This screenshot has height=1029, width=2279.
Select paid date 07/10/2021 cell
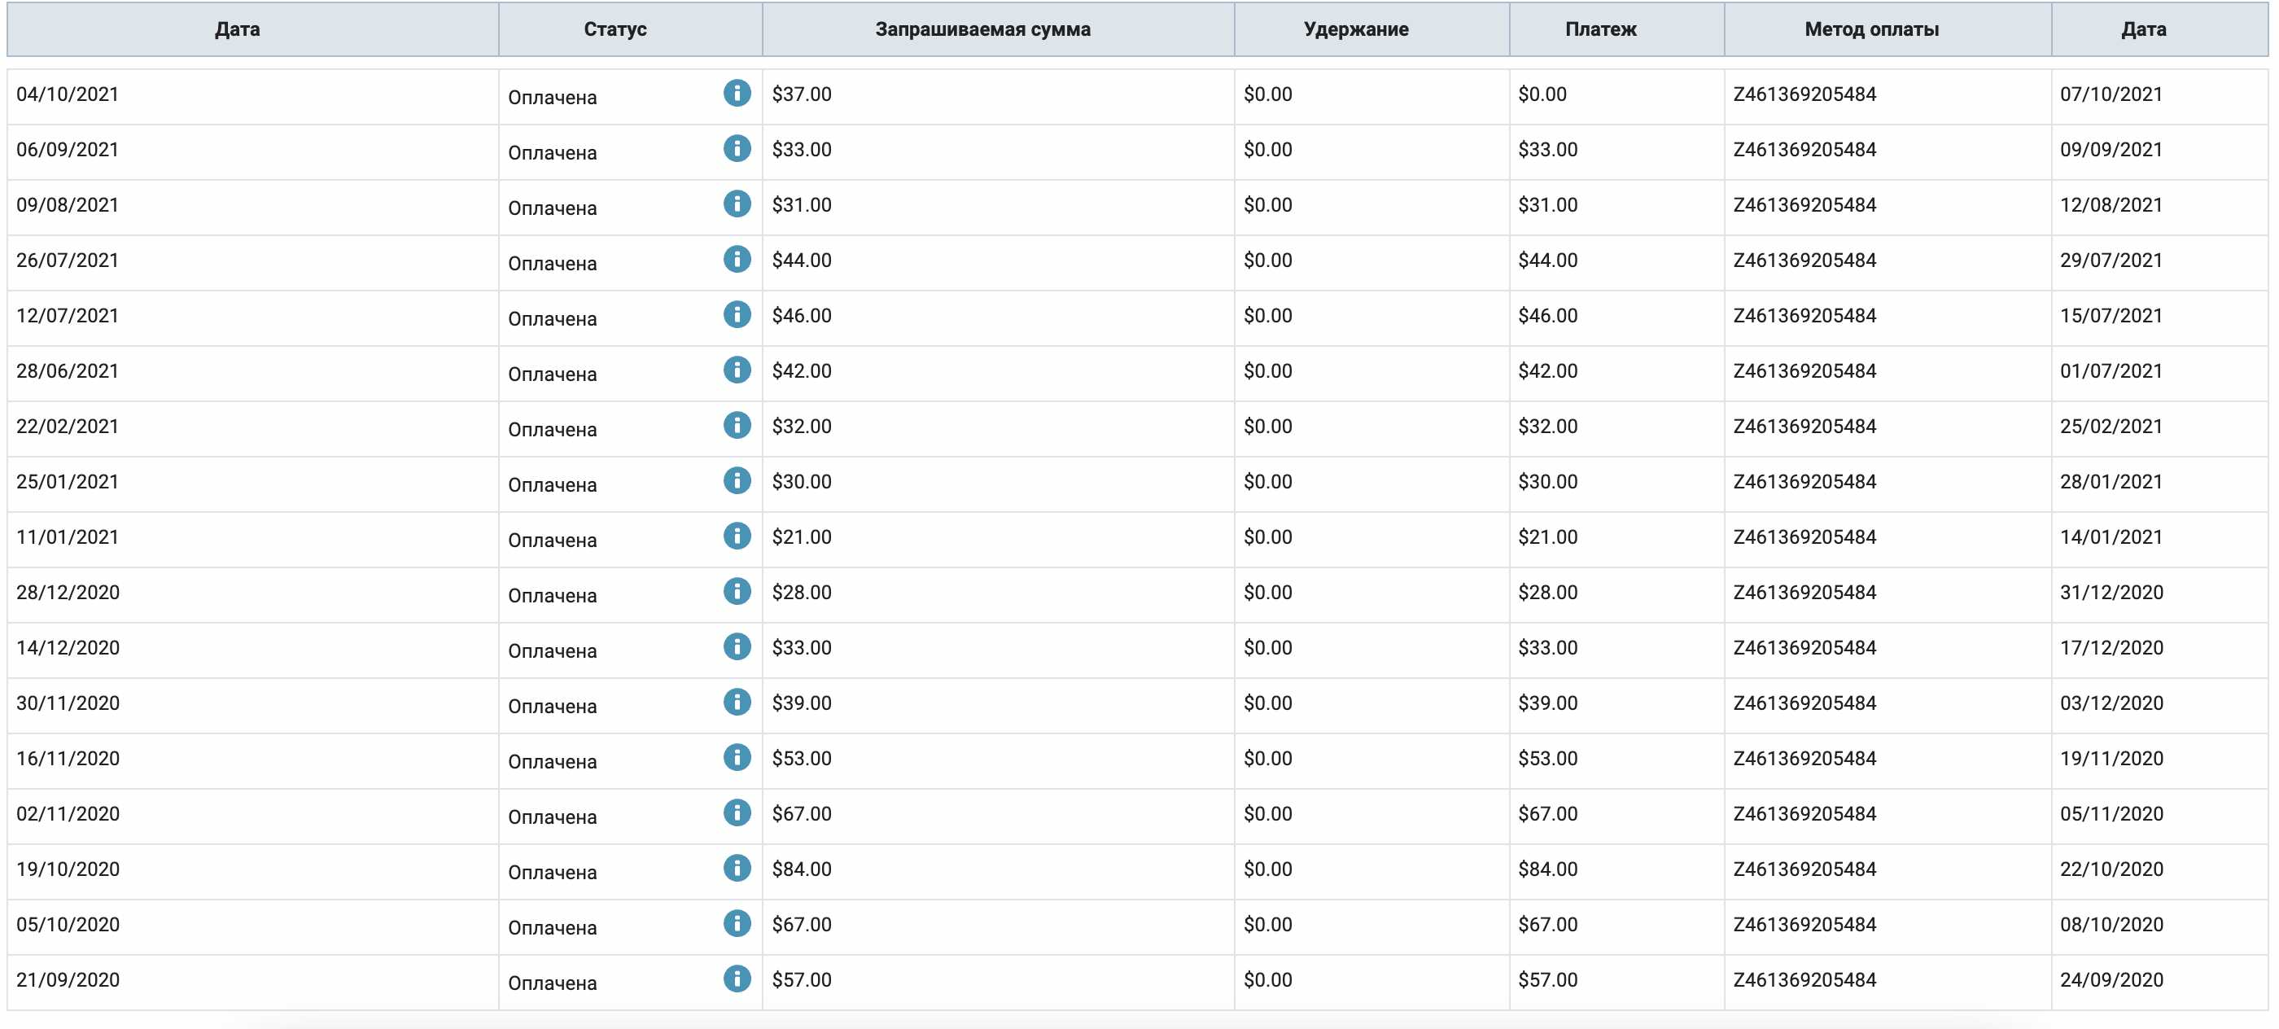click(2159, 96)
